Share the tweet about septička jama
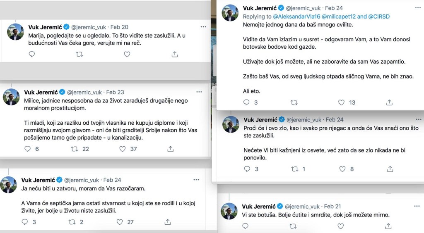The height and width of the screenshot is (233, 424). [x=168, y=222]
